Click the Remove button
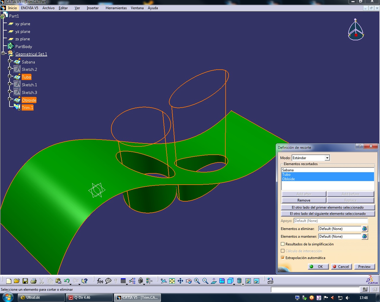Screen dimensions: 380x302 point(304,200)
